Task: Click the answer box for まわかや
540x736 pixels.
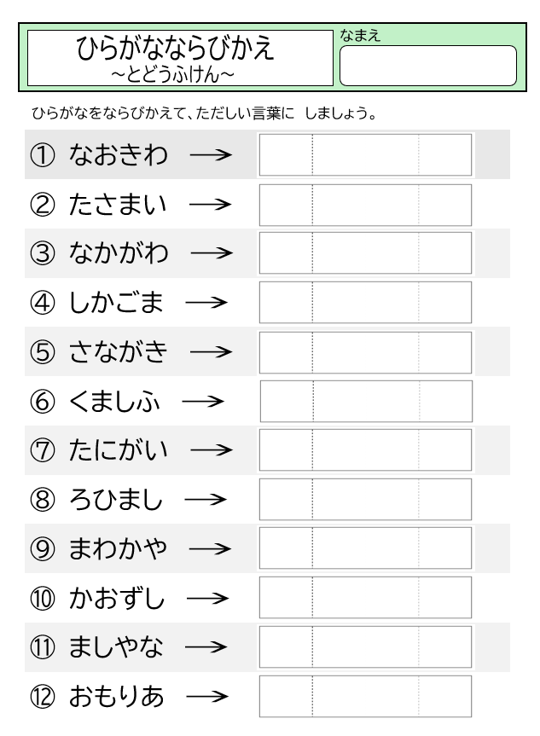Action: [x=365, y=548]
